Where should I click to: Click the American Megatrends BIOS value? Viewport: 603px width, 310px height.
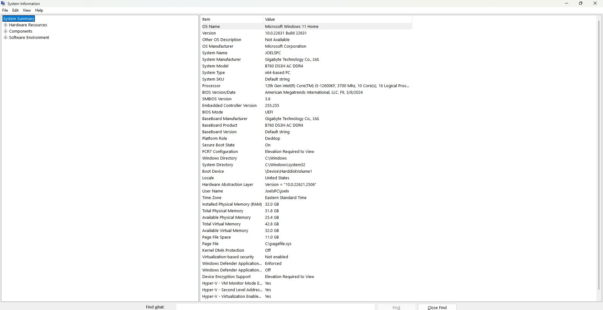[x=314, y=92]
